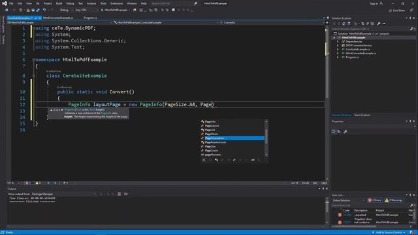Viewport: 418px width, 235px height.
Task: Open the Build menu
Action: 59,3
